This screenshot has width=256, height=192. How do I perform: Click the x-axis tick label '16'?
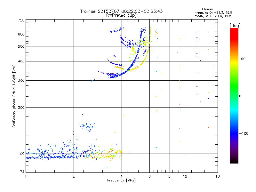tap(218, 176)
